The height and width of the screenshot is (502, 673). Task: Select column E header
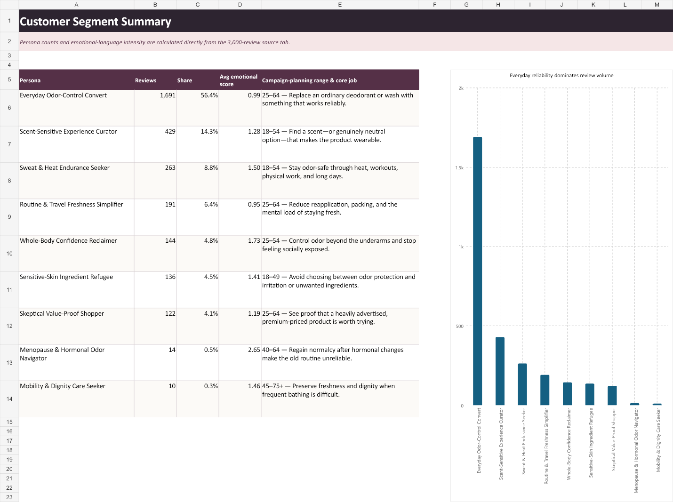tap(340, 5)
